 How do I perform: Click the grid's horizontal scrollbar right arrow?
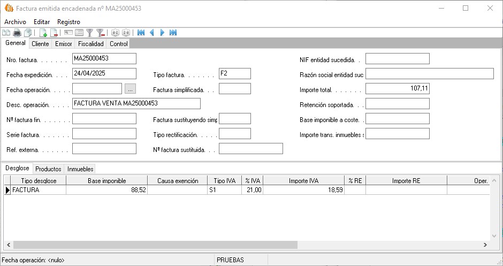485,245
